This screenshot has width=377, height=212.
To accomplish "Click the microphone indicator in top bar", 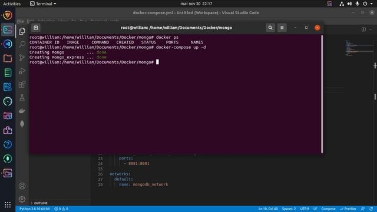I will point(357,4).
